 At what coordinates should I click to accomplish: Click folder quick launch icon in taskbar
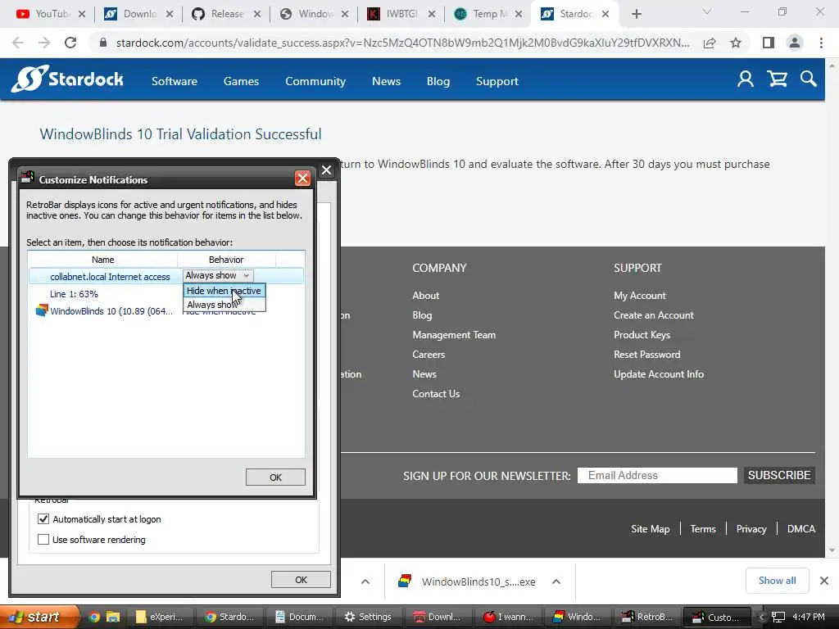[x=113, y=617]
